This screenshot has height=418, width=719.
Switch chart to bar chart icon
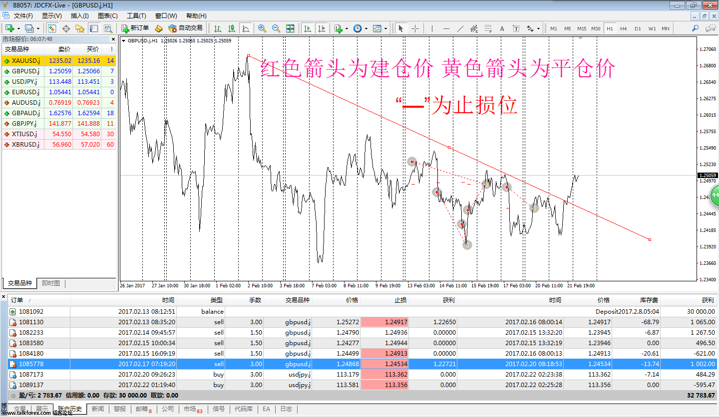pos(218,28)
